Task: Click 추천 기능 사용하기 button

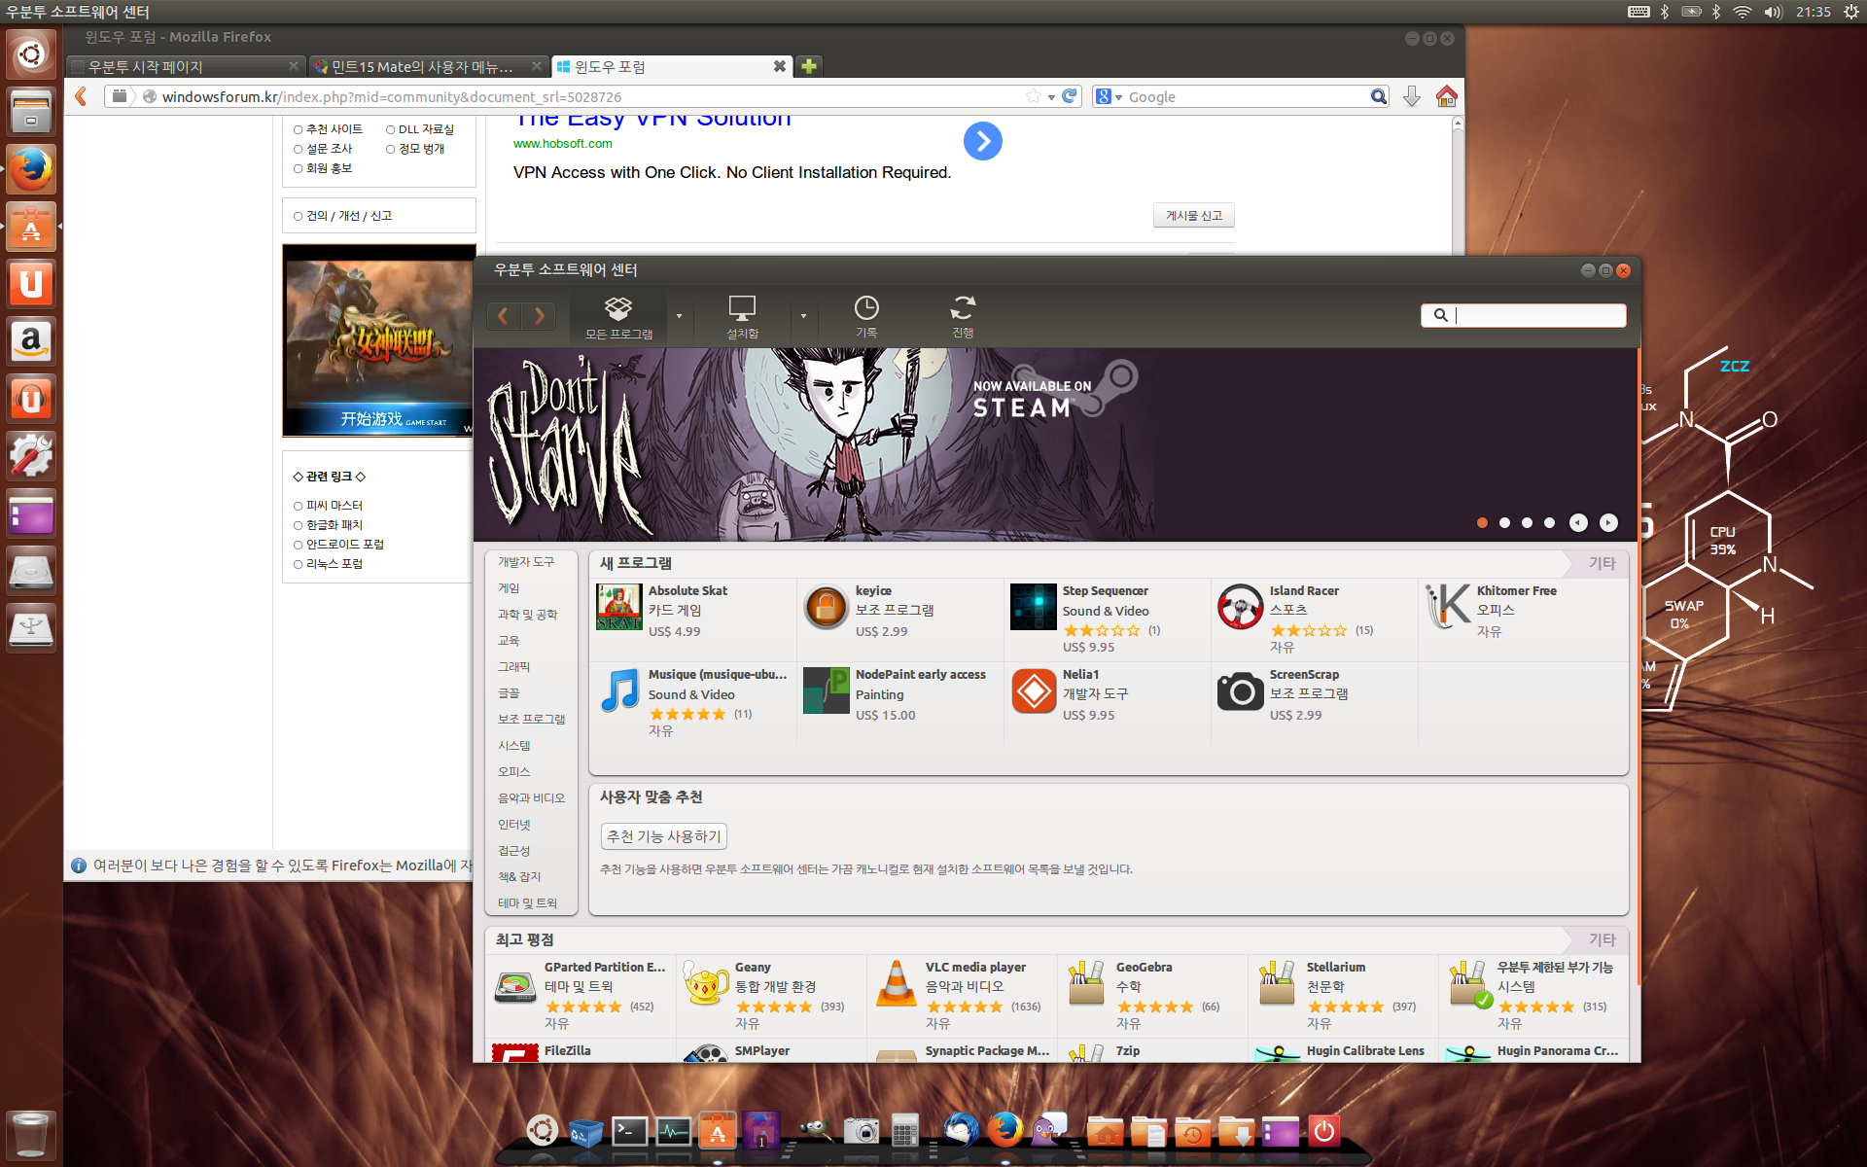Action: pos(664,836)
